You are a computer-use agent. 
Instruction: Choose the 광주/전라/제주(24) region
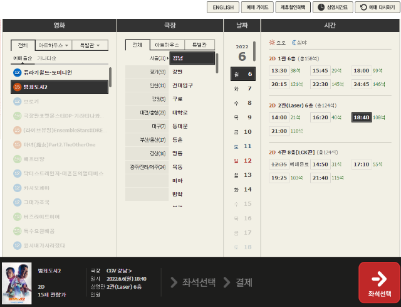click(147, 167)
